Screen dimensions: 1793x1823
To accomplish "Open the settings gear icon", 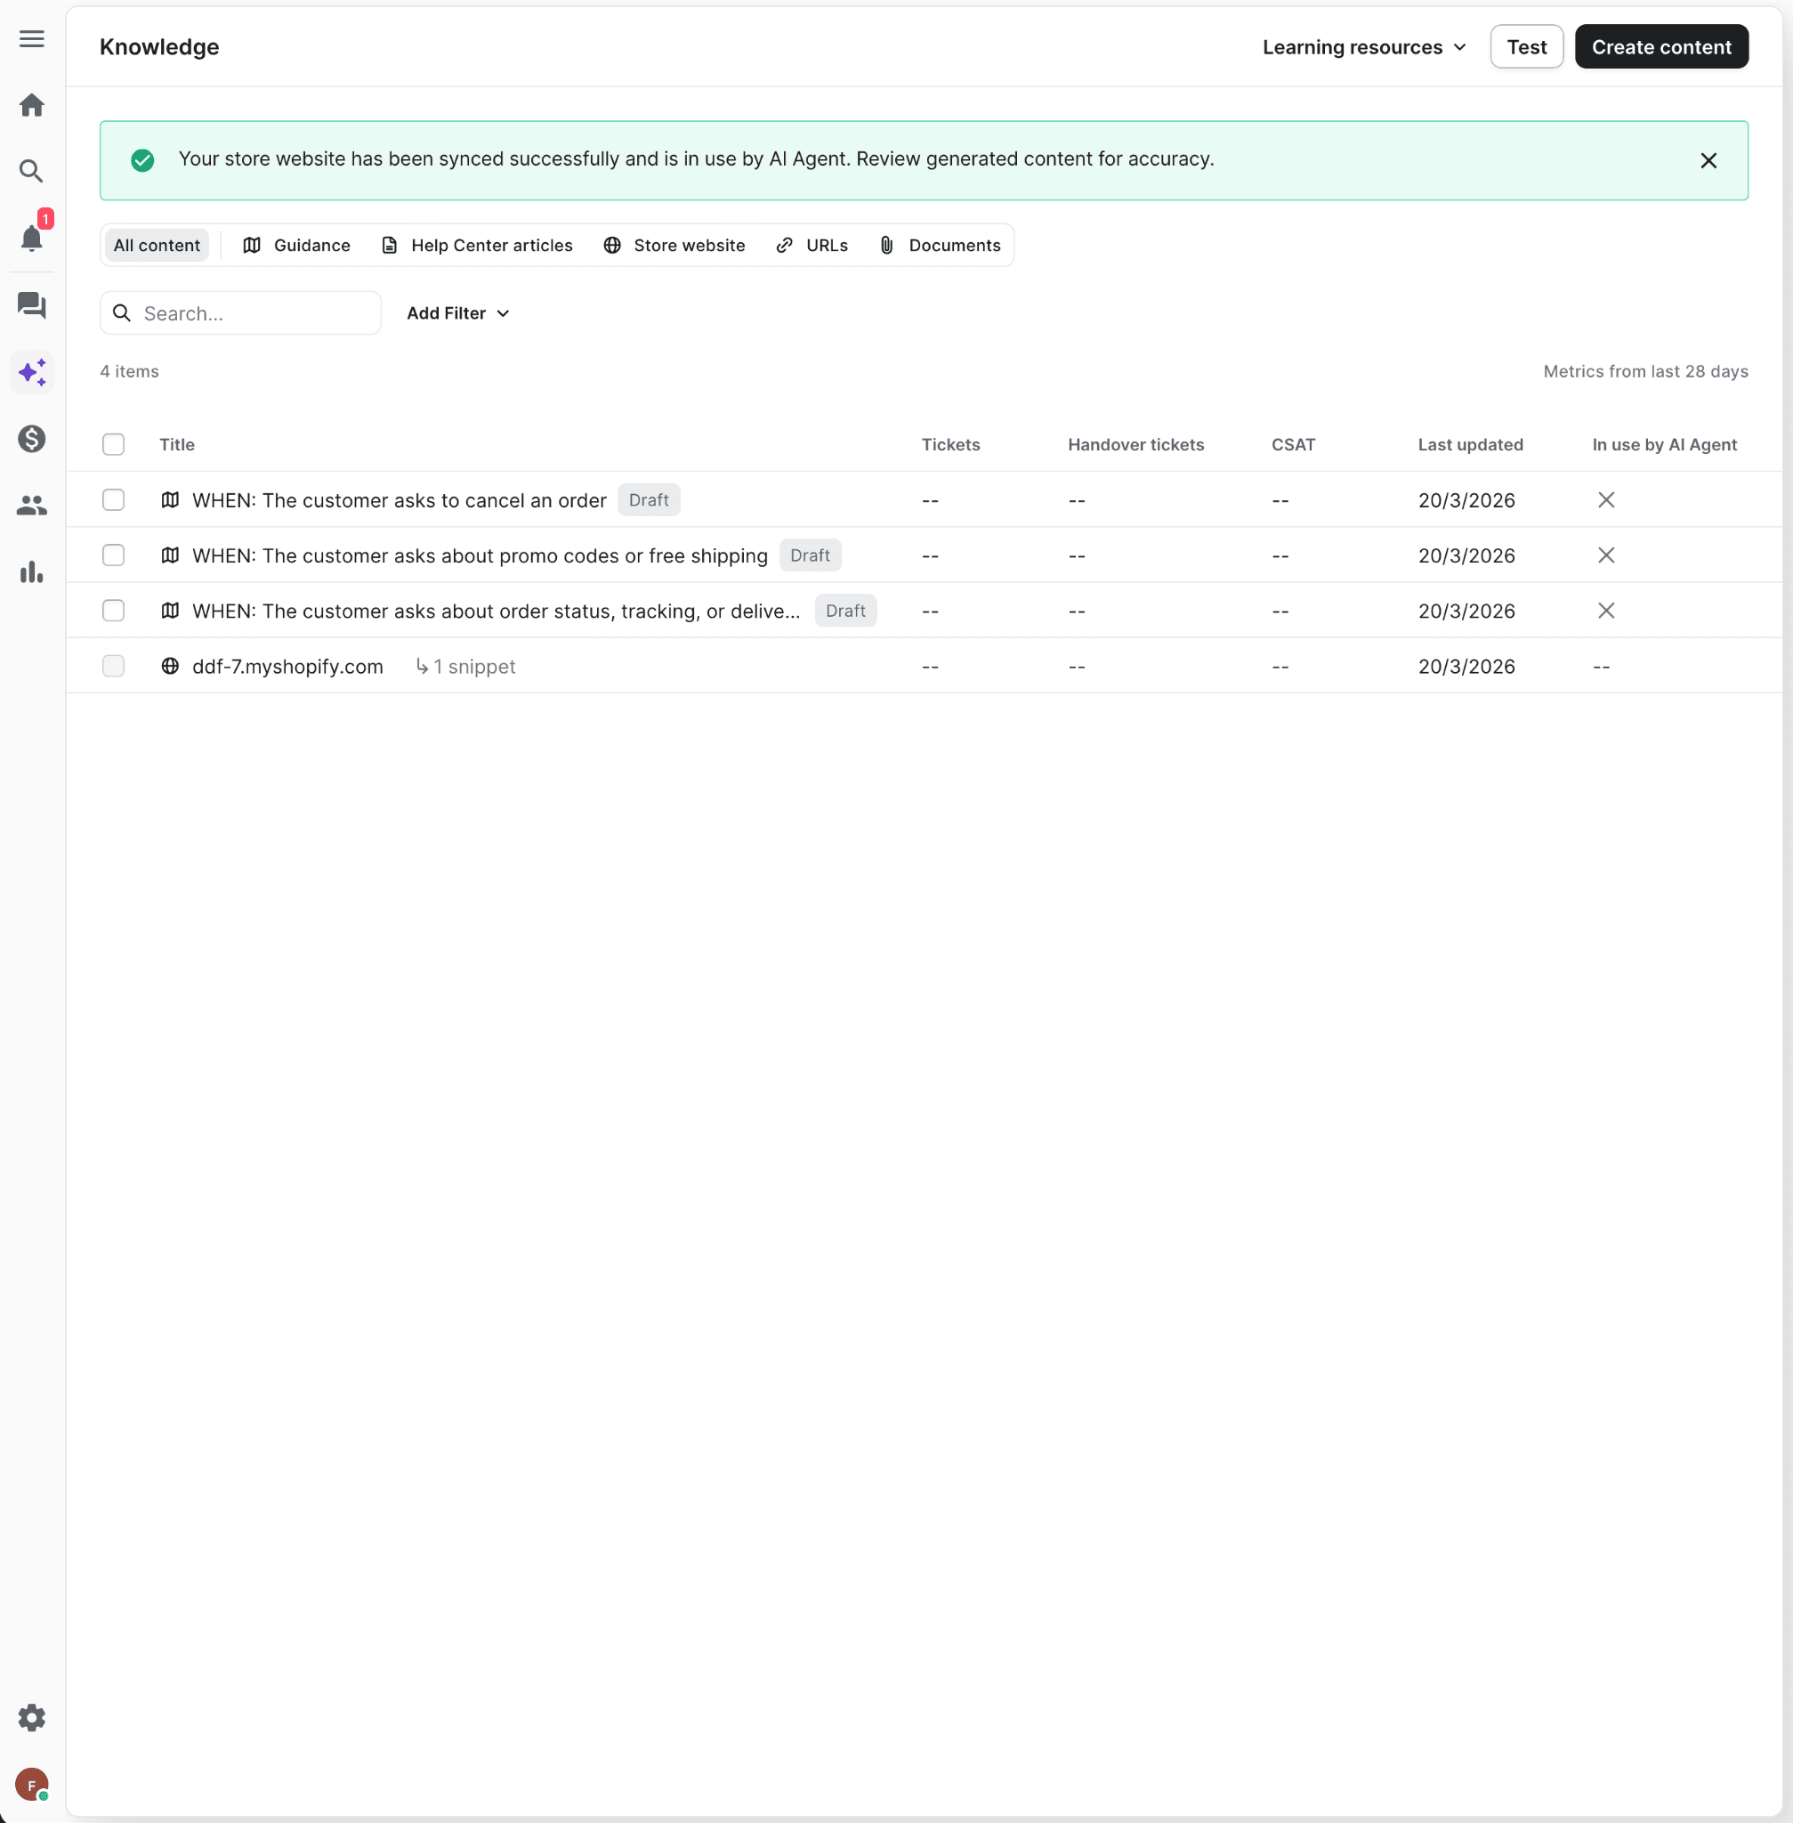I will pyautogui.click(x=32, y=1717).
